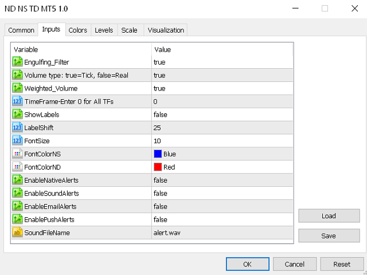Select the FontSize variable name

37,141
